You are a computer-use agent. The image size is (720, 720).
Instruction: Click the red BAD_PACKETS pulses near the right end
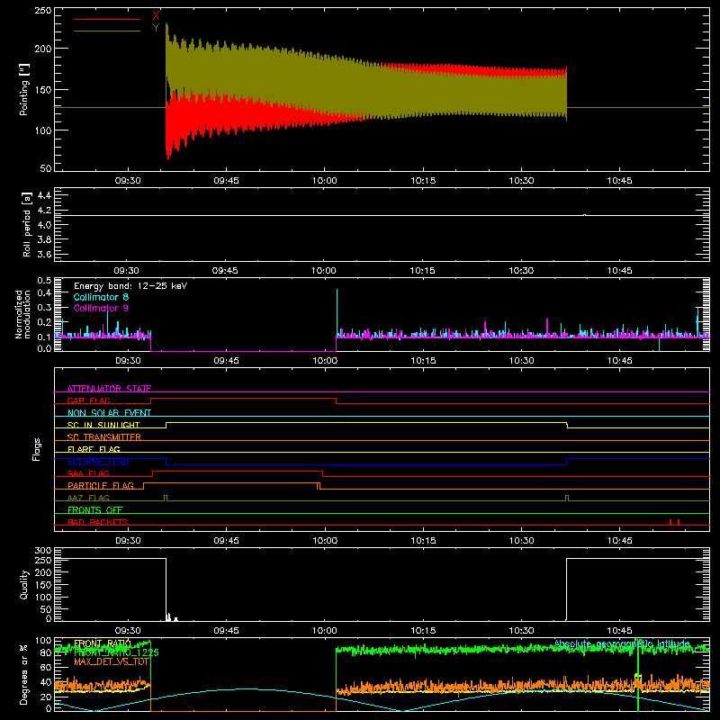point(674,522)
